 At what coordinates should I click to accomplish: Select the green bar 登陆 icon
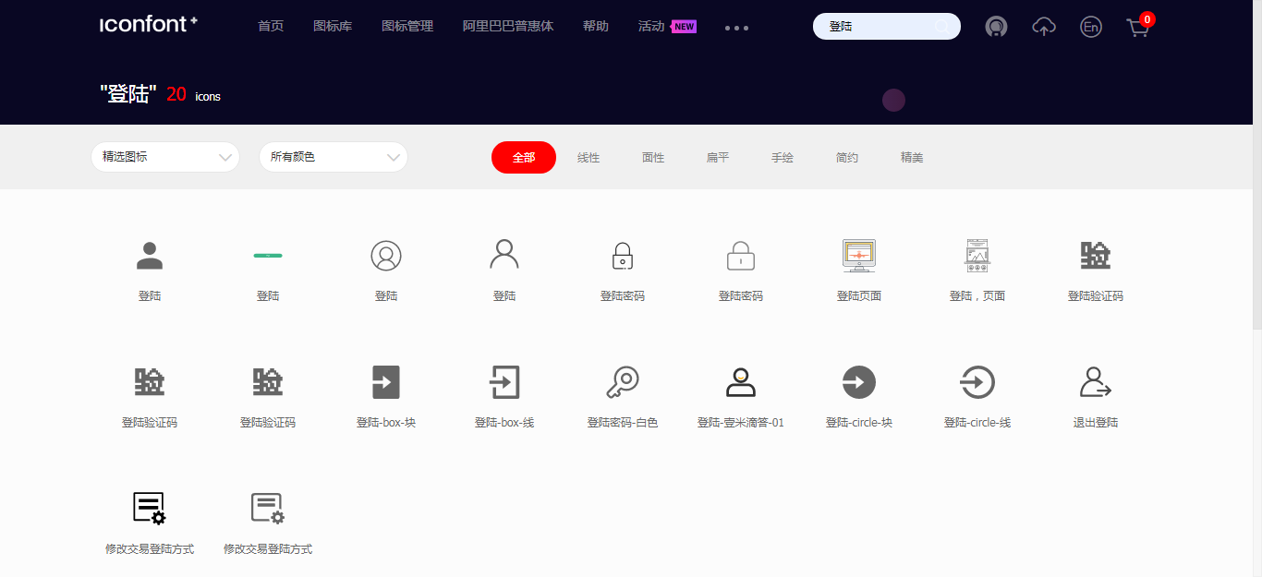(268, 255)
